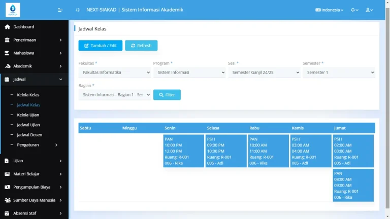
Task: Open Jadwal Dosen menu item
Action: (x=29, y=135)
